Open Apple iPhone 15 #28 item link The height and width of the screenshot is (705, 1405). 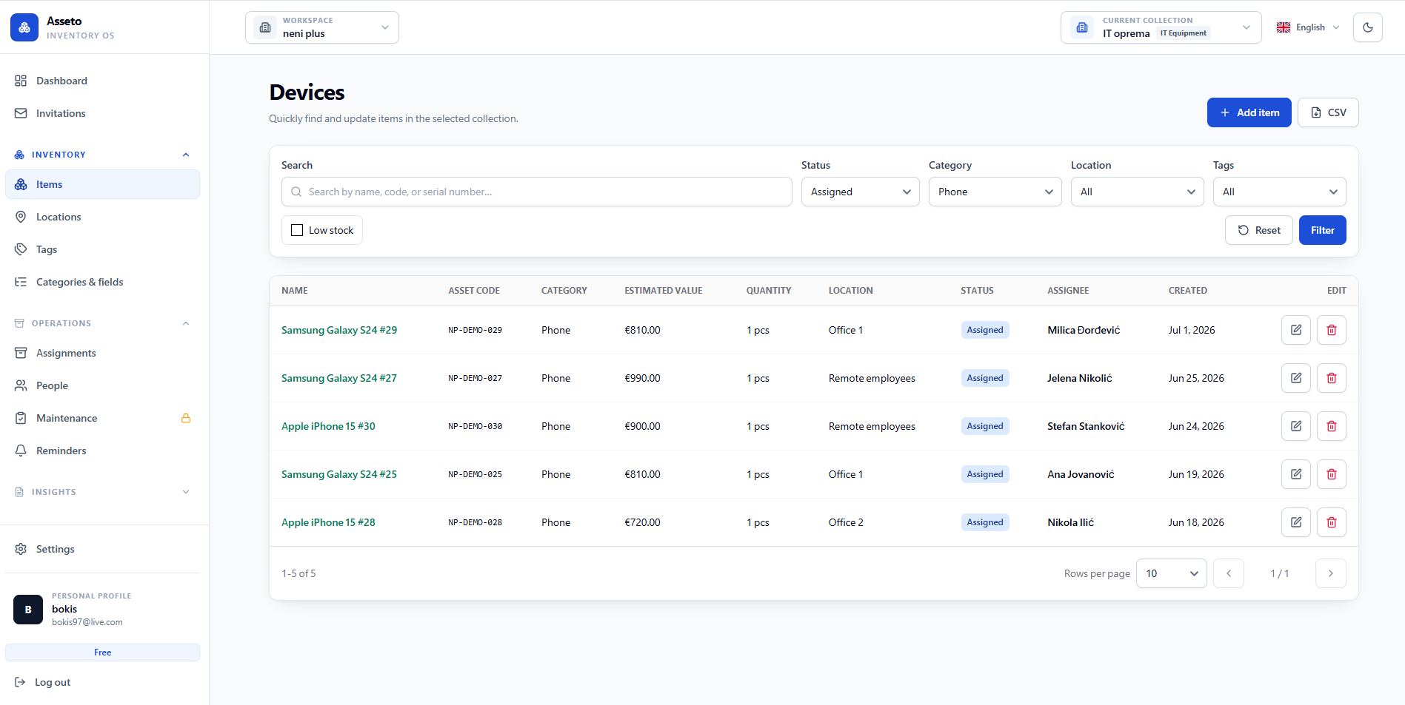[x=328, y=522]
